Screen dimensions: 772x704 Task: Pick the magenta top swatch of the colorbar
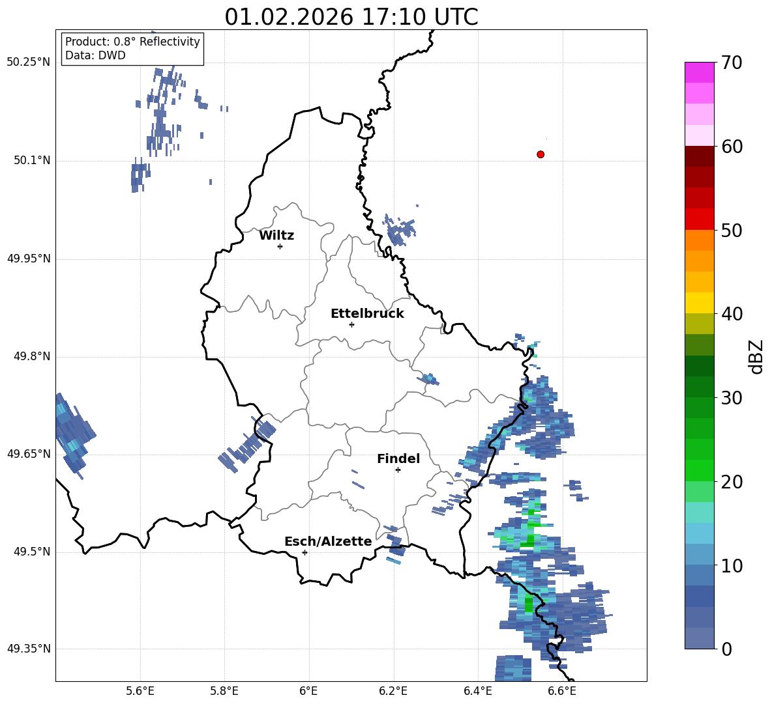(699, 73)
